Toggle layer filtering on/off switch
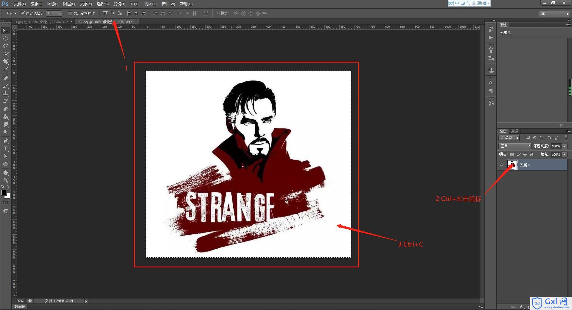 point(566,138)
